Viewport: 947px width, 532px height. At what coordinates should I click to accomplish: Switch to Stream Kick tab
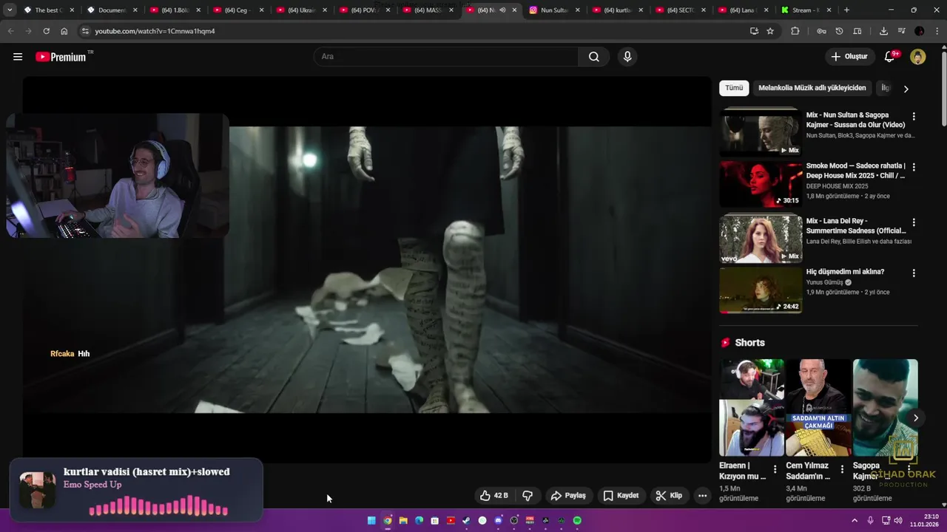pyautogui.click(x=806, y=10)
